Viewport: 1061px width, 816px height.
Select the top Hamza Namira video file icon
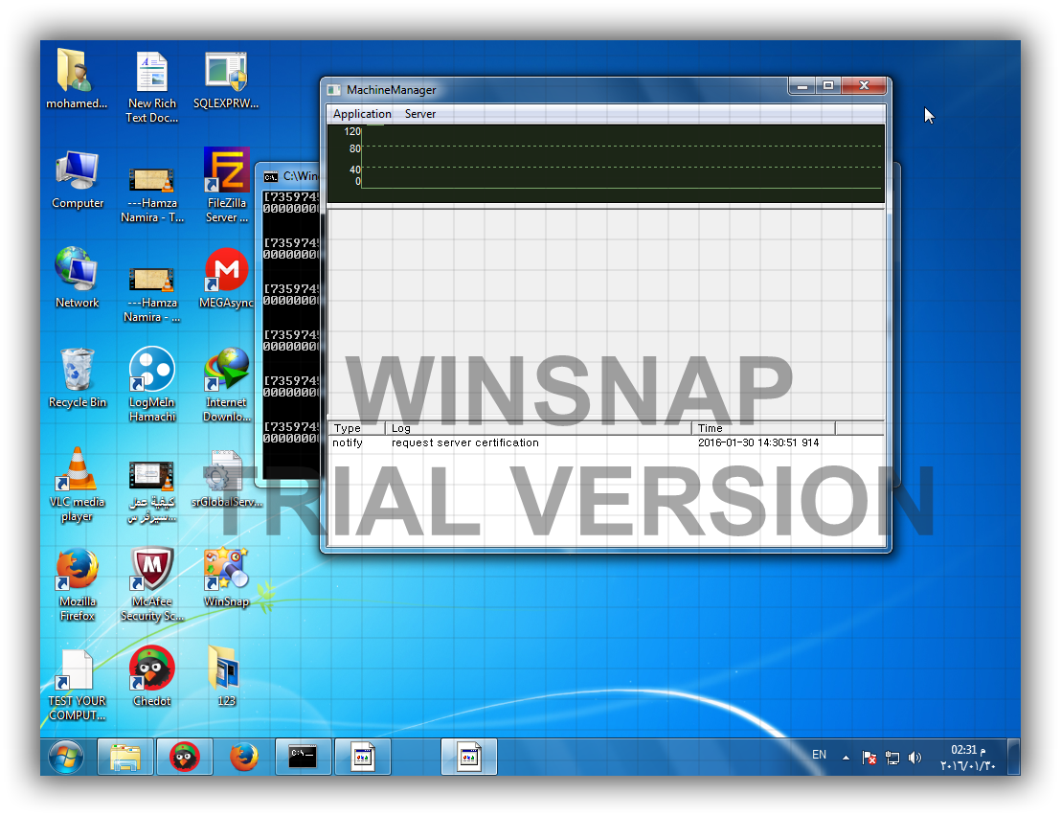[x=152, y=194]
